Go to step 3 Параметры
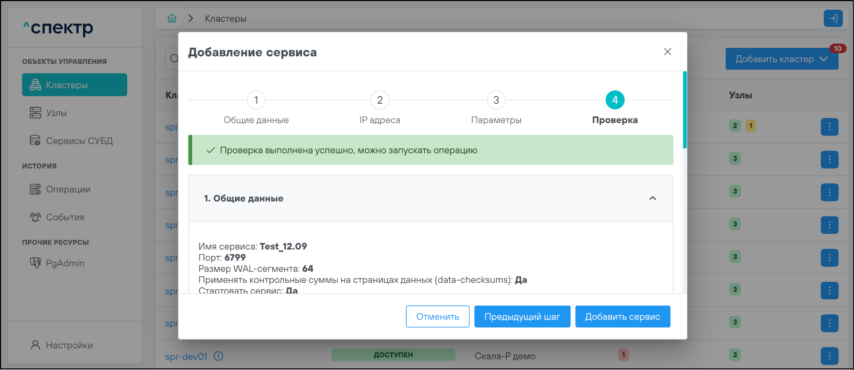The height and width of the screenshot is (370, 854). click(x=496, y=100)
